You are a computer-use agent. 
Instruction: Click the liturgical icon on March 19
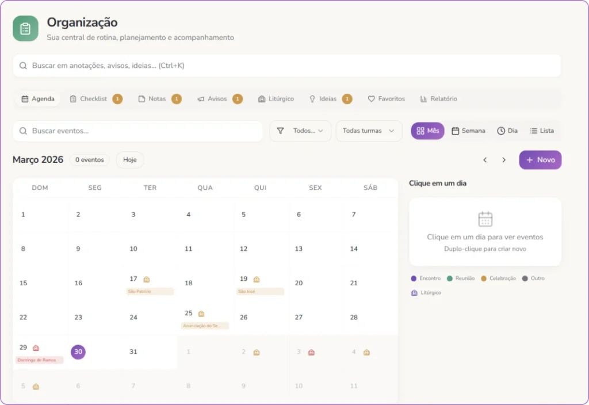(x=257, y=279)
